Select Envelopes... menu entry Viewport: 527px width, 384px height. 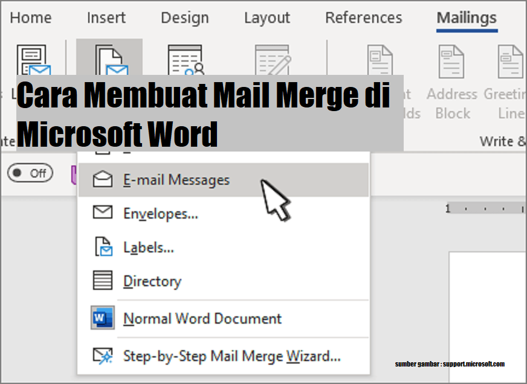[224, 214]
